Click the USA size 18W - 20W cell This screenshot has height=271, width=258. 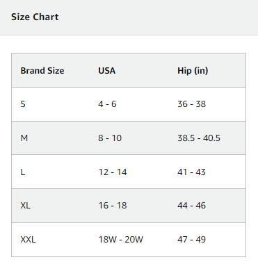[121, 240]
